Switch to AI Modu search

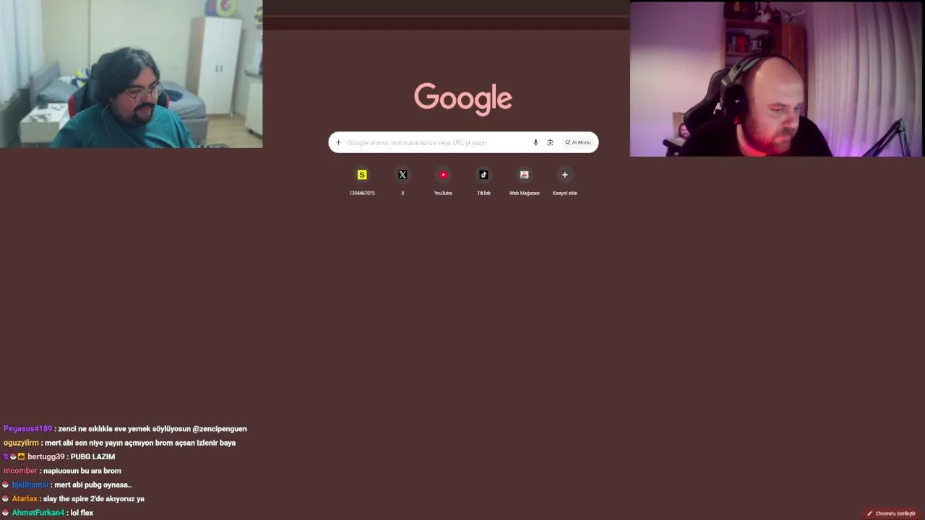coord(578,142)
